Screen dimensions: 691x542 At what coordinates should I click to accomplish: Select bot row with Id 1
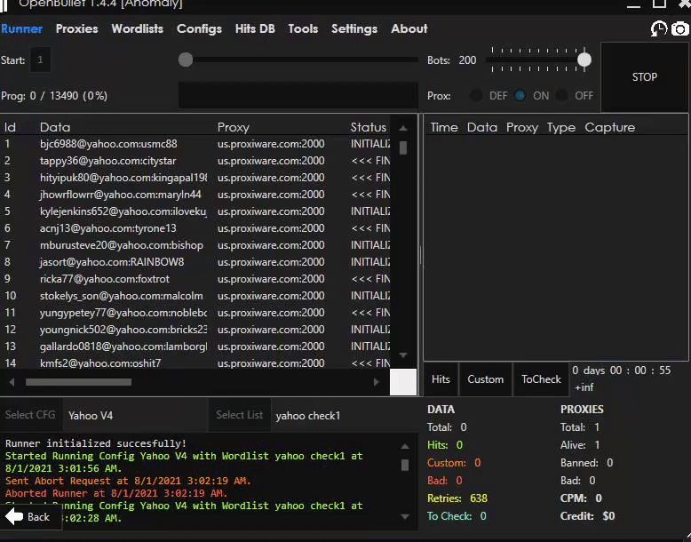coord(195,144)
